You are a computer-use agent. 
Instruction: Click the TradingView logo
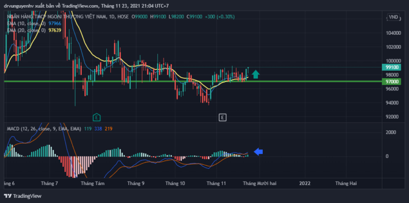coord(22,196)
